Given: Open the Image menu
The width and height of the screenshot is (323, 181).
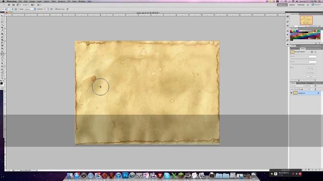Looking at the screenshot, I should coord(32,1).
